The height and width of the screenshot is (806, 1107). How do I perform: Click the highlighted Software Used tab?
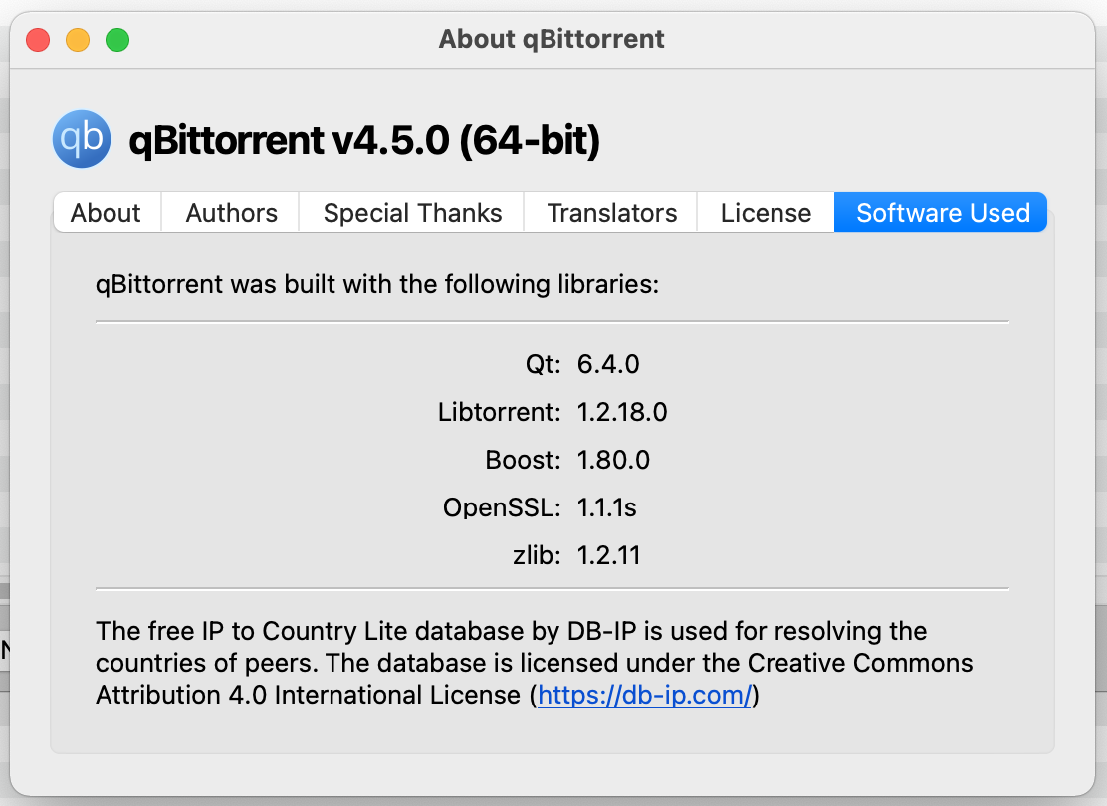[940, 212]
